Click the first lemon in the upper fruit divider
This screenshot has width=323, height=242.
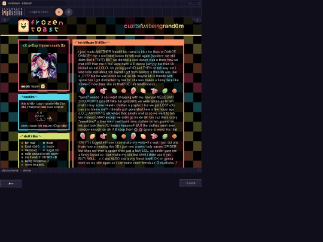(x=93, y=91)
